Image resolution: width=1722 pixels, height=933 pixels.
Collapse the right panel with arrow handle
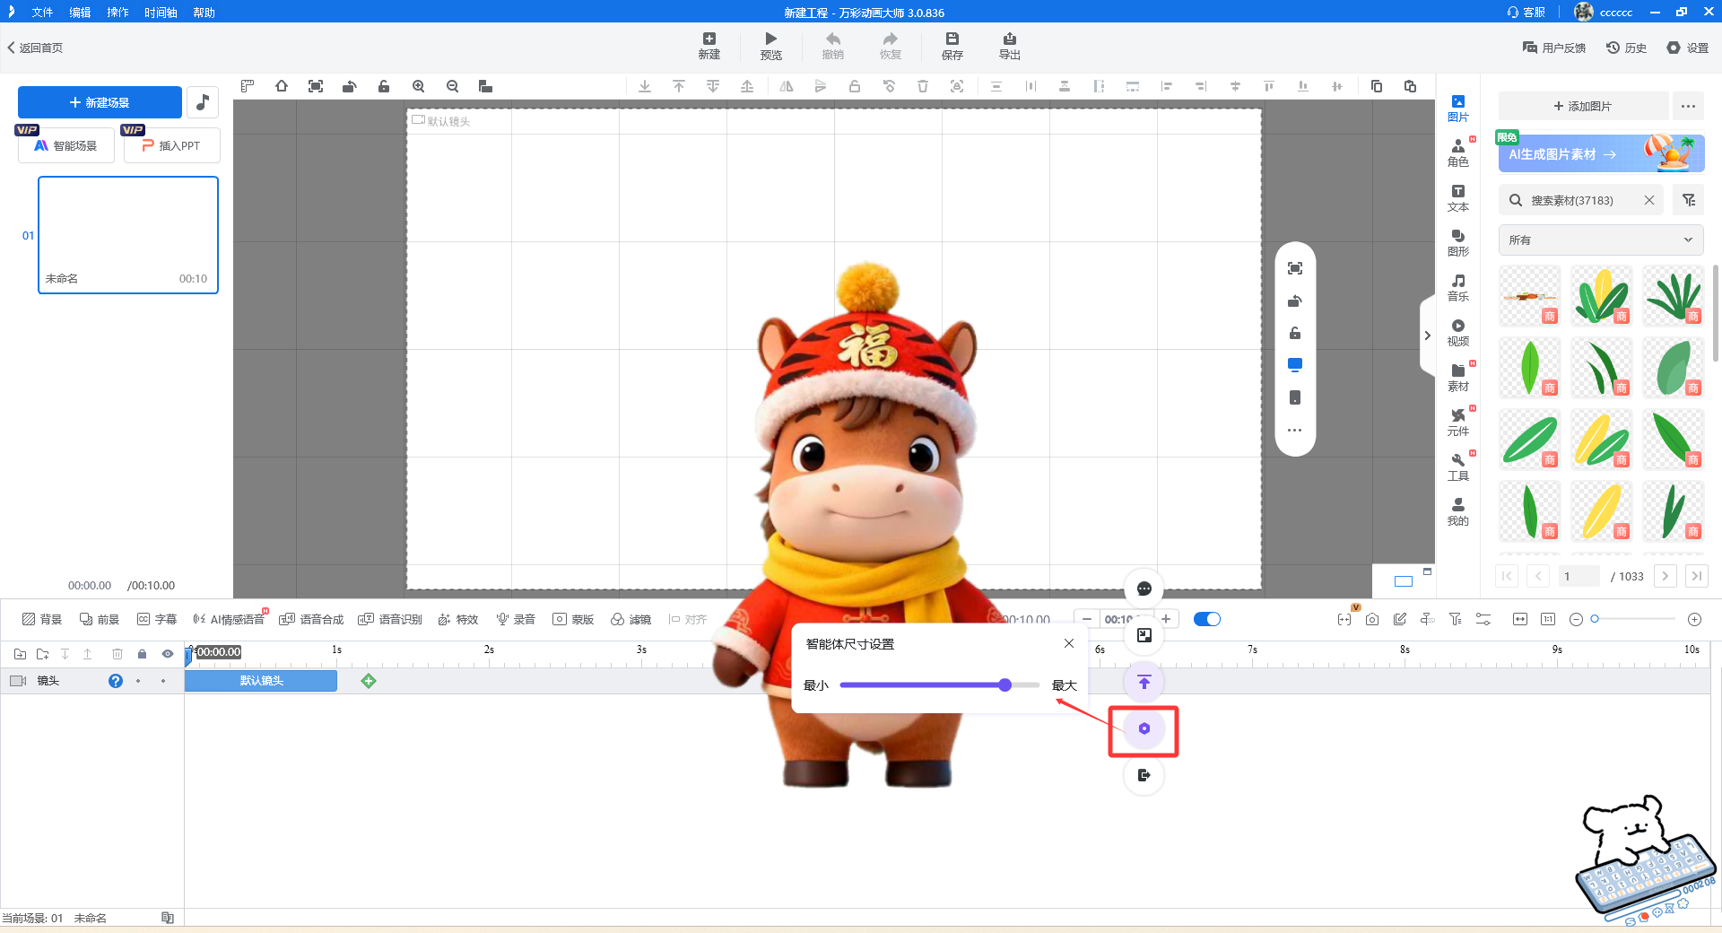click(1427, 336)
